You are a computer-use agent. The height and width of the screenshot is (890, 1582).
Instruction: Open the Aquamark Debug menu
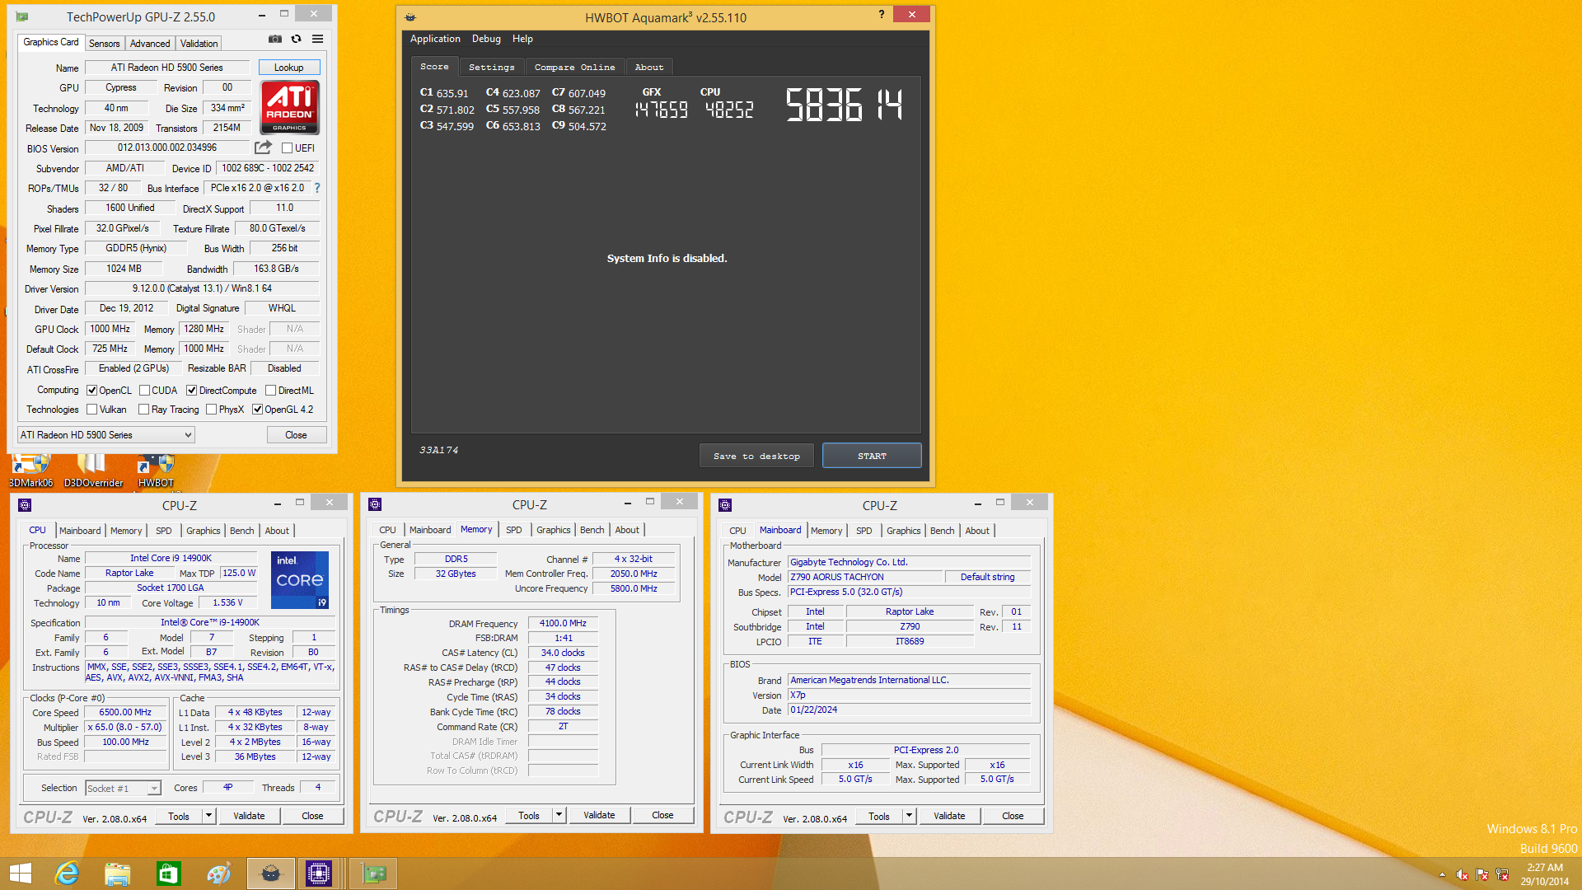pos(486,39)
